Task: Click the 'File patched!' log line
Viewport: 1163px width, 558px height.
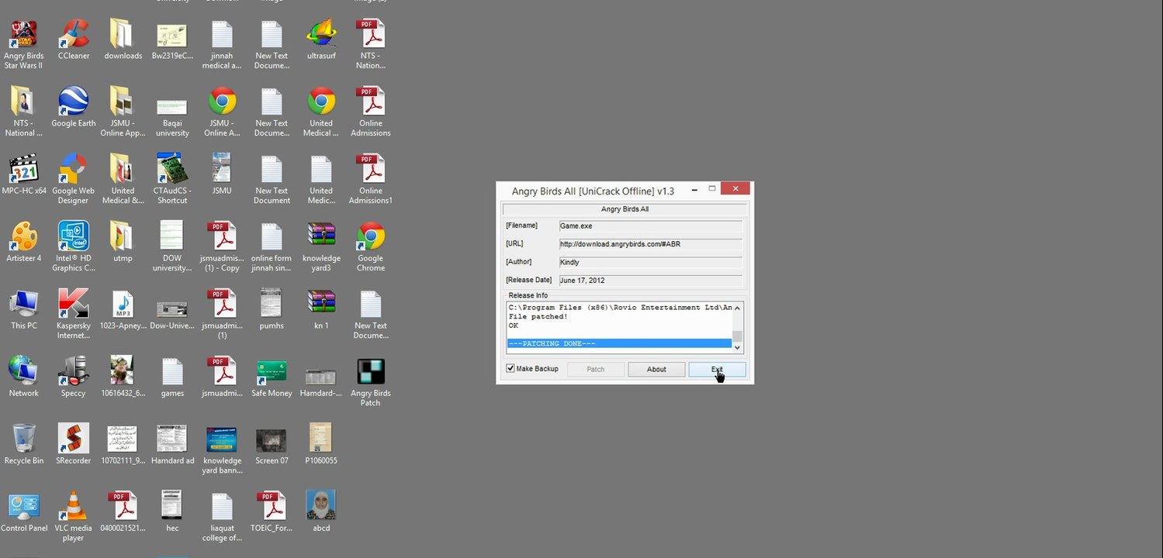Action: coord(538,316)
